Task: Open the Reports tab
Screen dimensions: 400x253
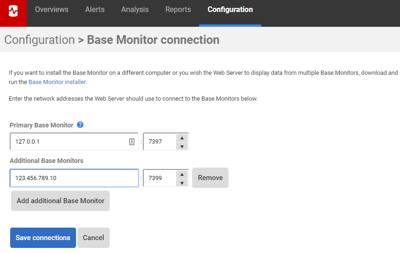Action: coord(178,9)
